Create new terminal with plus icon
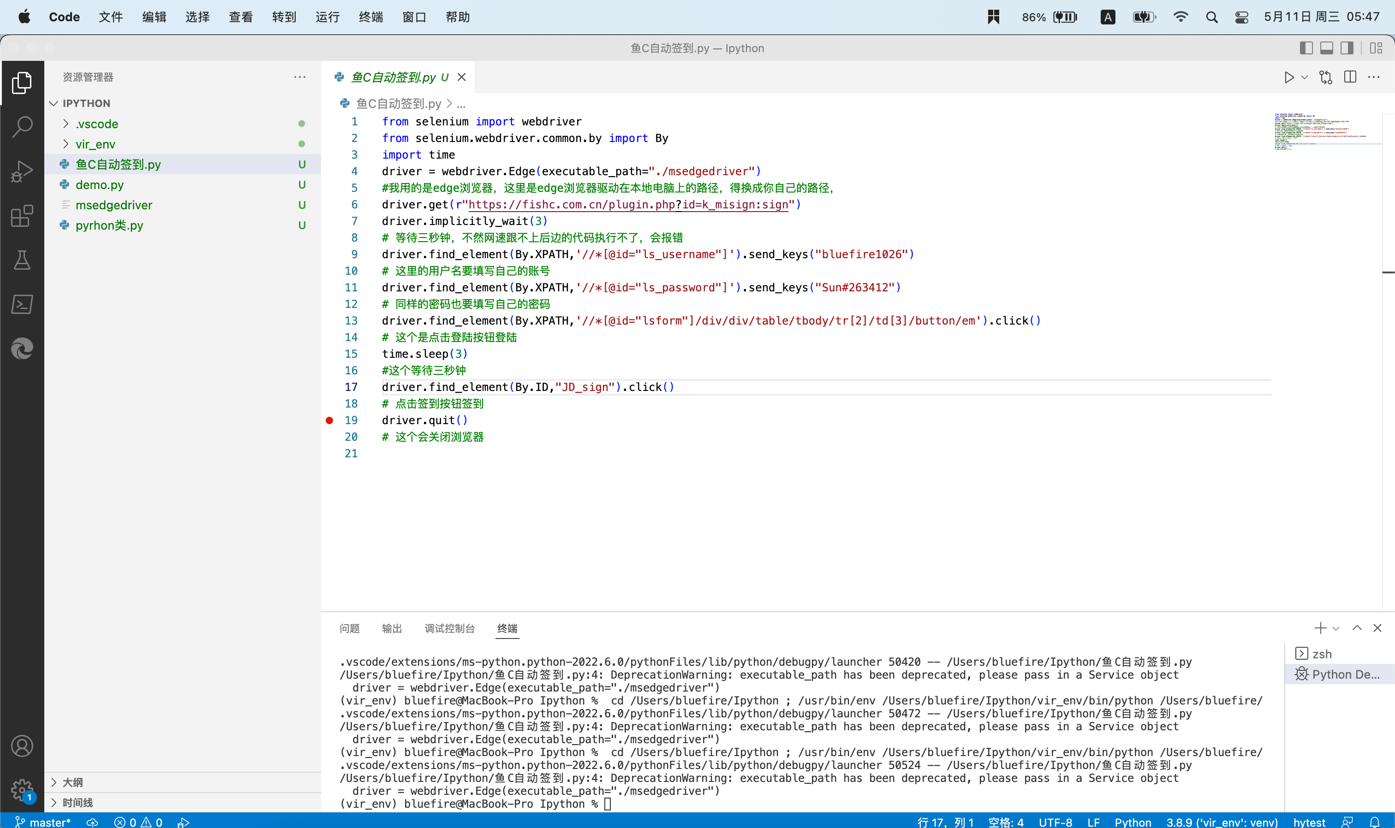 (1320, 628)
